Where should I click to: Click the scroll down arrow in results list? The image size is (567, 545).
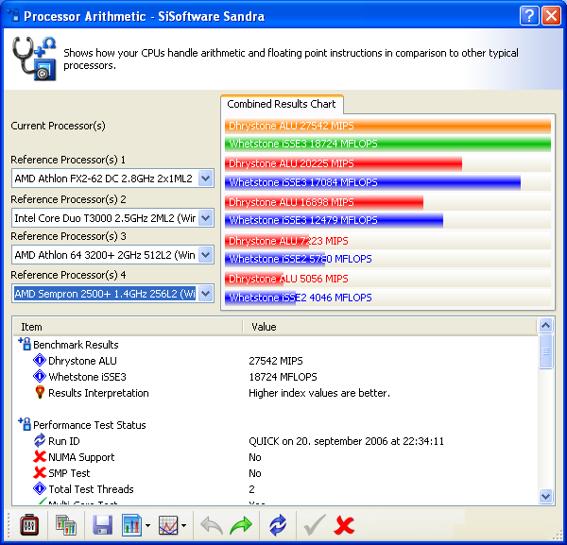coord(545,496)
